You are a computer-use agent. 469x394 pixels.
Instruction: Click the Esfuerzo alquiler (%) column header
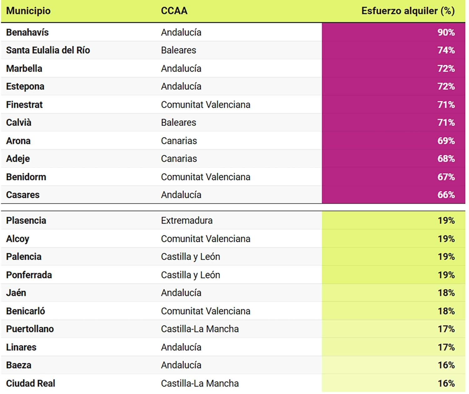pyautogui.click(x=408, y=11)
